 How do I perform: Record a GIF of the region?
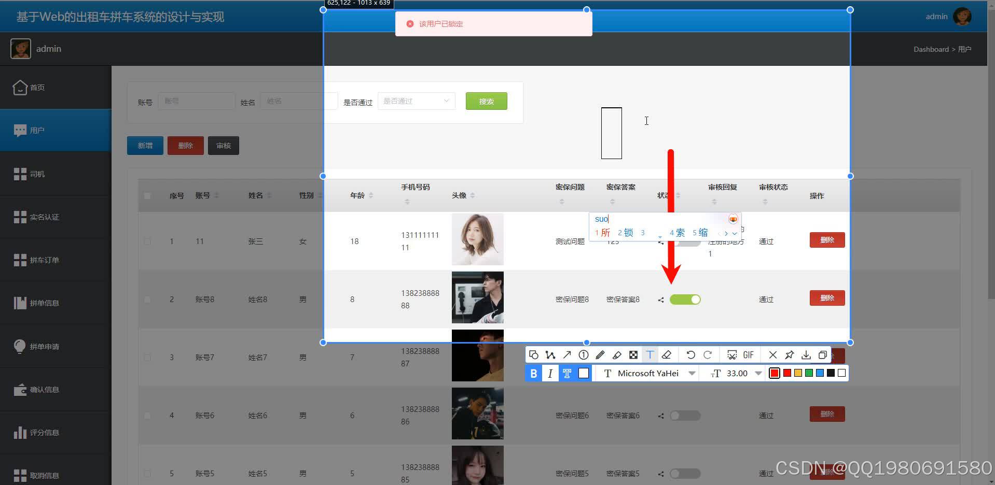(x=748, y=355)
